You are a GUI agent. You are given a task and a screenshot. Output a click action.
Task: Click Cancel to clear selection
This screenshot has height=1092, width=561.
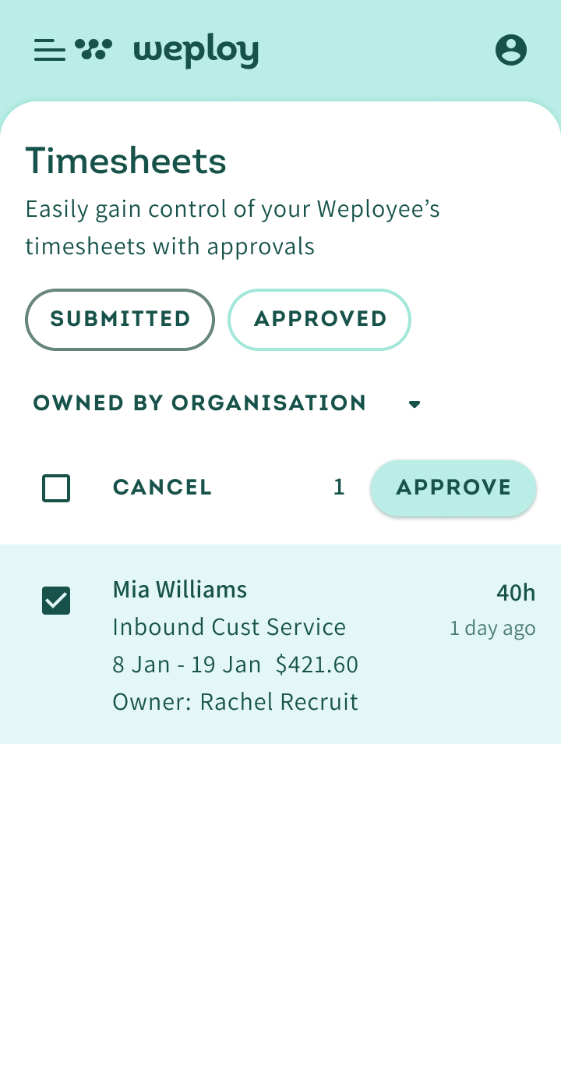(x=162, y=488)
